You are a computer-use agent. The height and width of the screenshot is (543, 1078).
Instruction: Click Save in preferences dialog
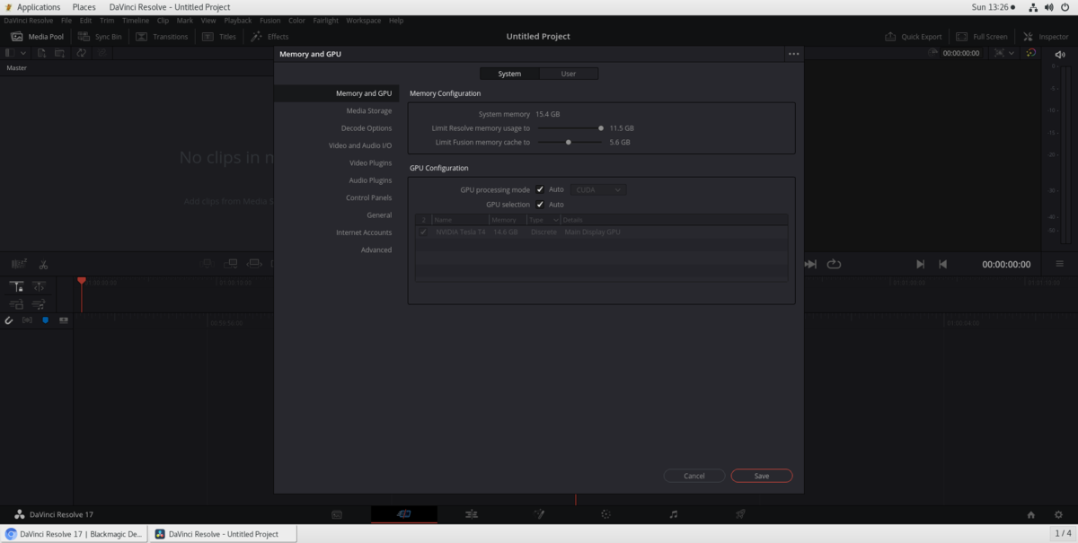click(x=762, y=476)
